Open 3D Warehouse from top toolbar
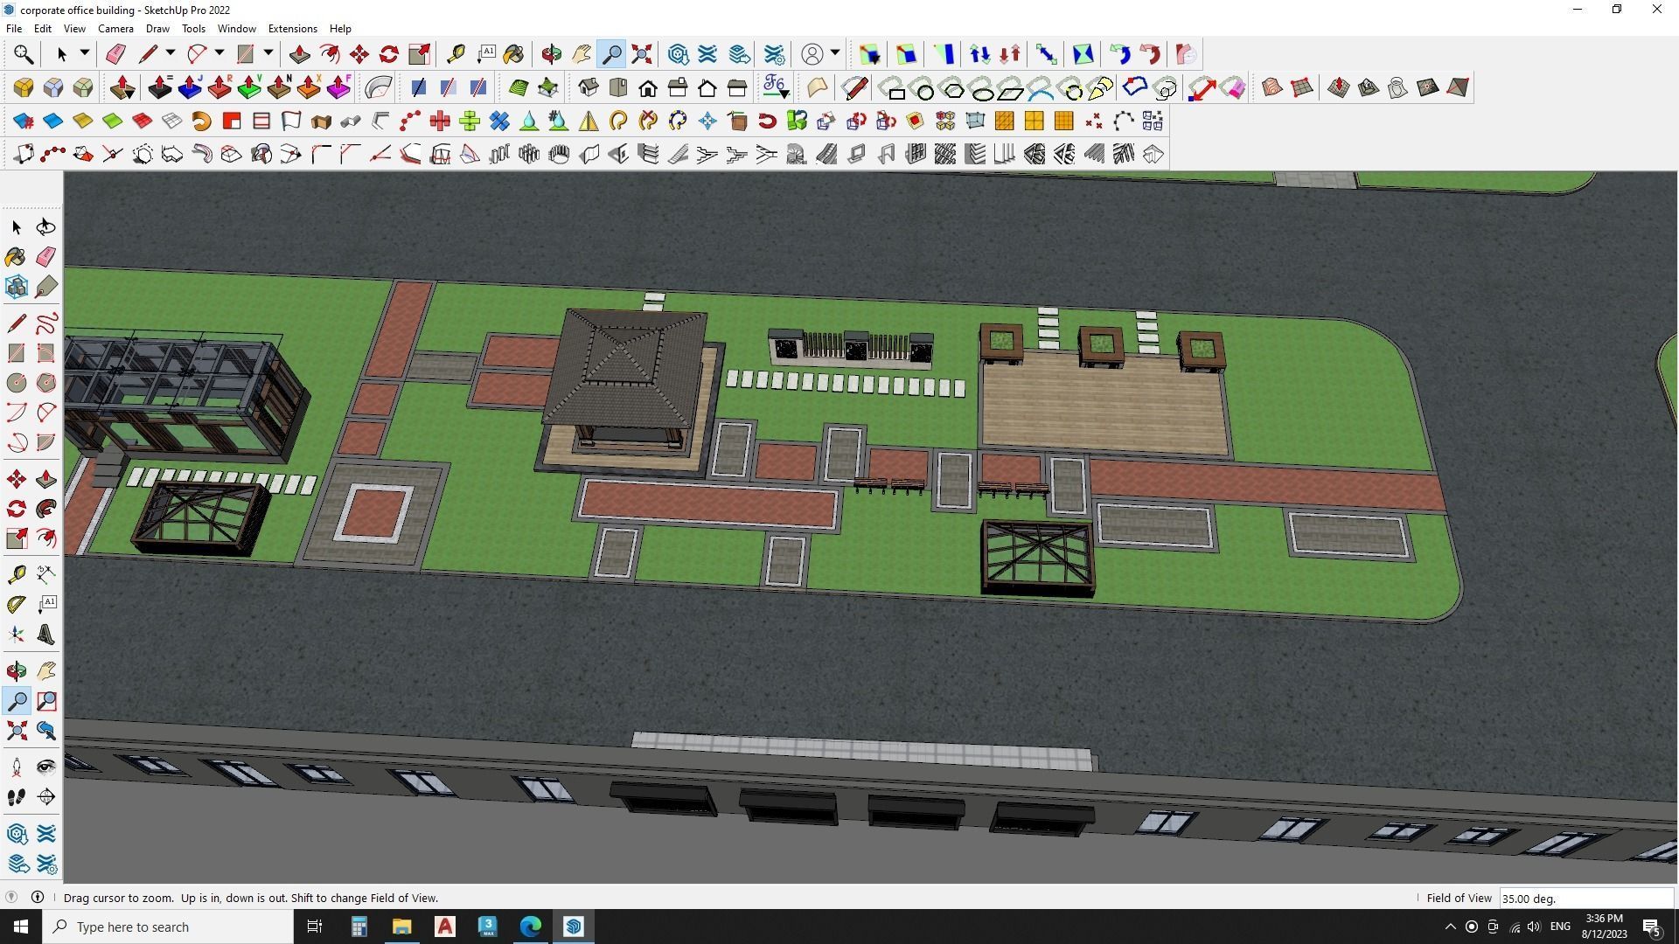Screen dimensions: 1679x944 [679, 54]
